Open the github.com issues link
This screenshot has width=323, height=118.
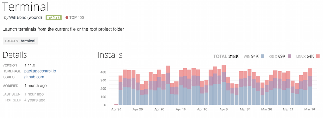point(34,77)
